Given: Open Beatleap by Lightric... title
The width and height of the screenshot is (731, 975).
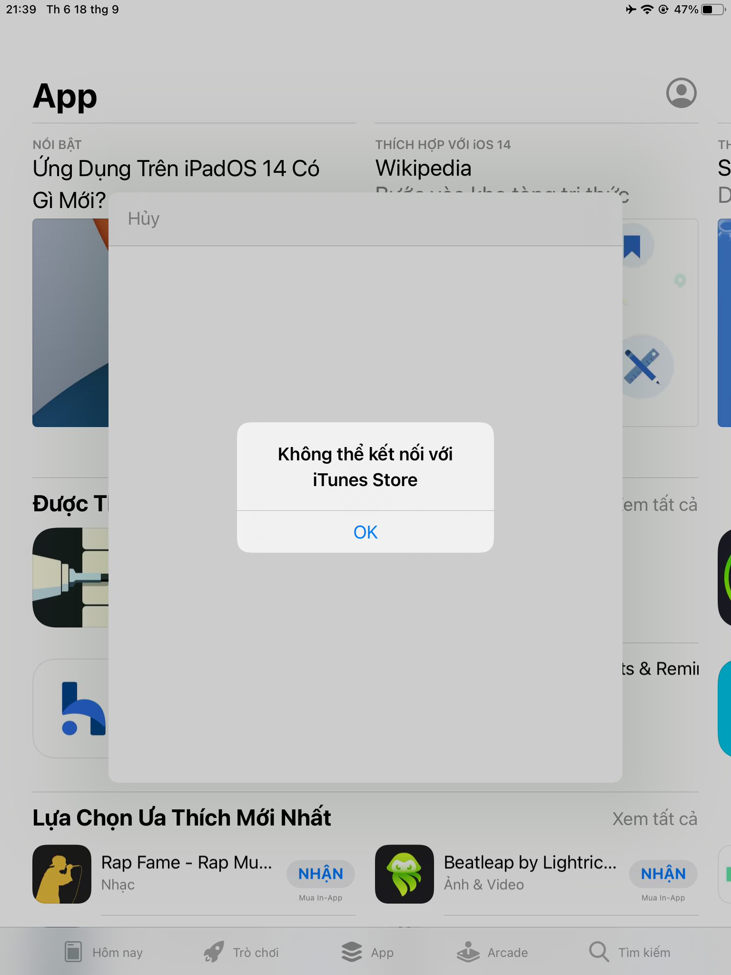Looking at the screenshot, I should (530, 862).
